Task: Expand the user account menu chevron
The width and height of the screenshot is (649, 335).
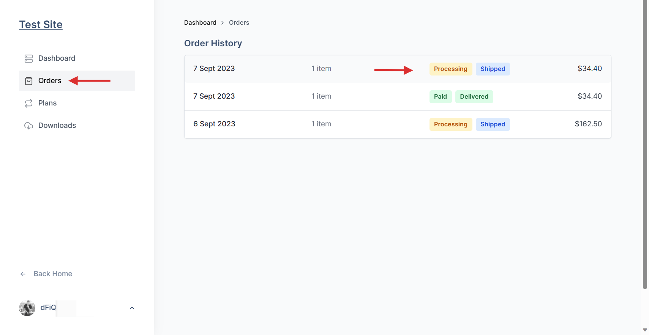Action: point(132,308)
